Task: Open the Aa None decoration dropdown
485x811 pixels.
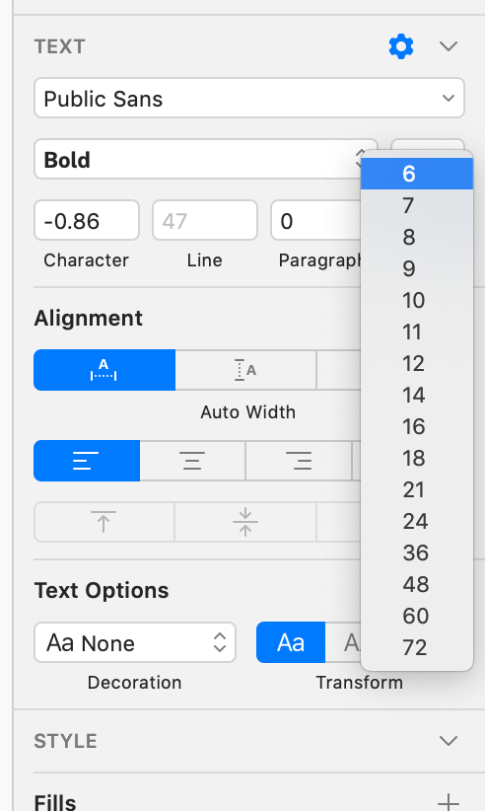Action: click(x=135, y=643)
